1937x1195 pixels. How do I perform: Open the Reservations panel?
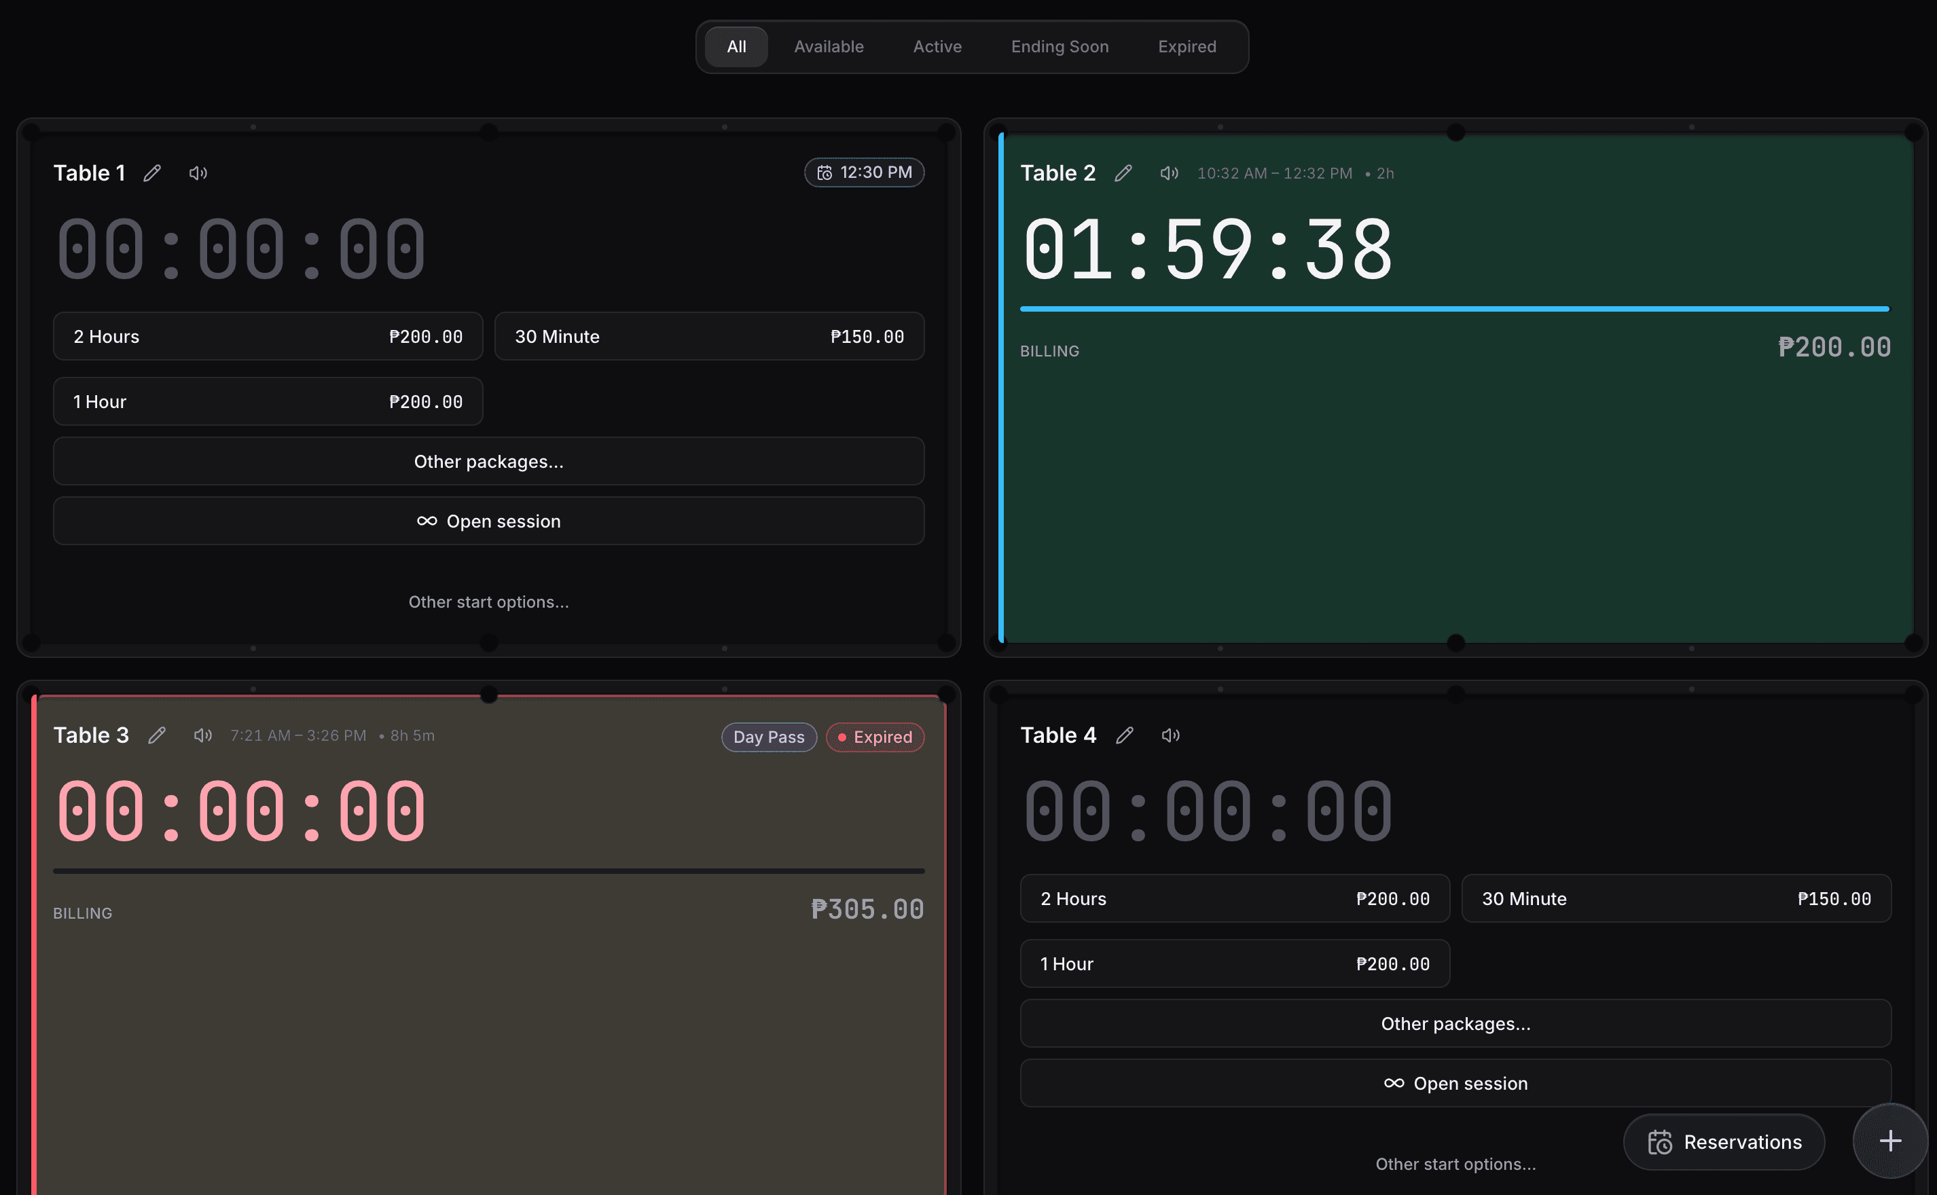pyautogui.click(x=1724, y=1142)
